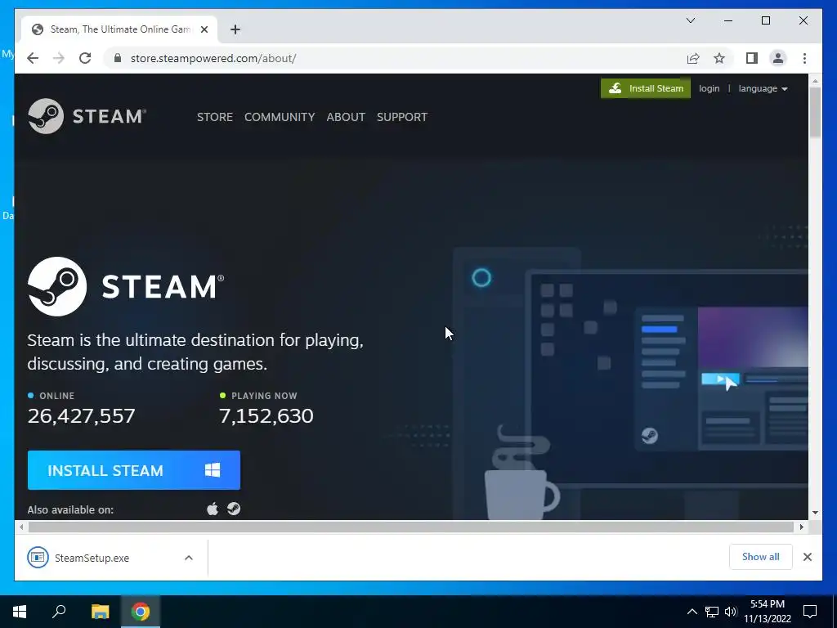Screen dimensions: 837x628
Task: Click the Chrome icon in the taskbar
Action: 141,612
